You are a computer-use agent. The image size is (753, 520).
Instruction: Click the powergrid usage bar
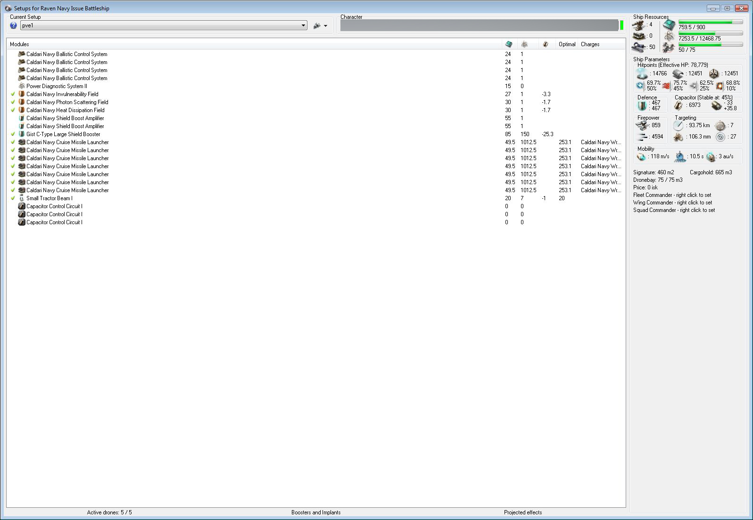[711, 33]
